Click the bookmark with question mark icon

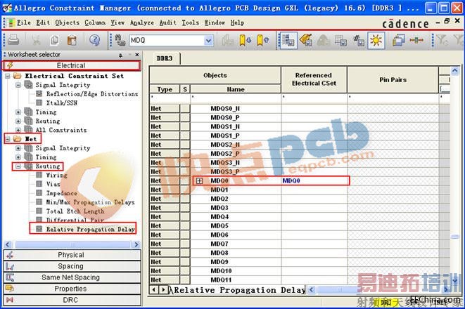pyautogui.click(x=262, y=40)
